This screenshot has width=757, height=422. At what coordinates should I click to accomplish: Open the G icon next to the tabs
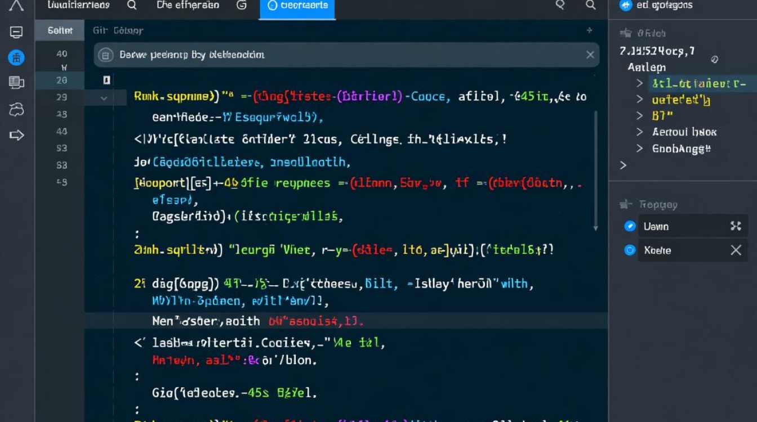pyautogui.click(x=241, y=5)
